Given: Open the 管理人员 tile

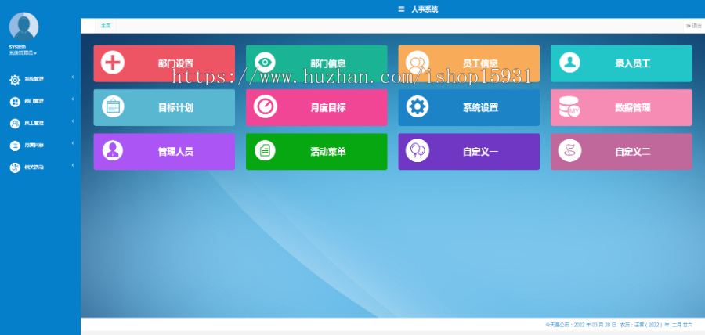Looking at the screenshot, I should tap(164, 152).
